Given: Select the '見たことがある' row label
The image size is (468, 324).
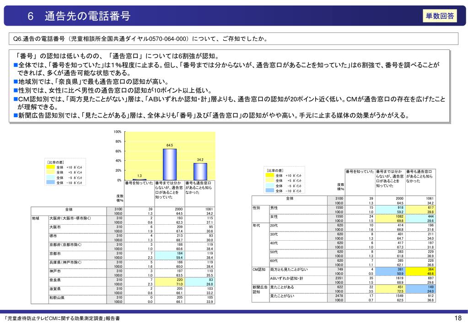Looking at the screenshot, I should (282, 287).
